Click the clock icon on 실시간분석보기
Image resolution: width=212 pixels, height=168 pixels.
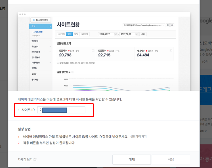click(34, 20)
